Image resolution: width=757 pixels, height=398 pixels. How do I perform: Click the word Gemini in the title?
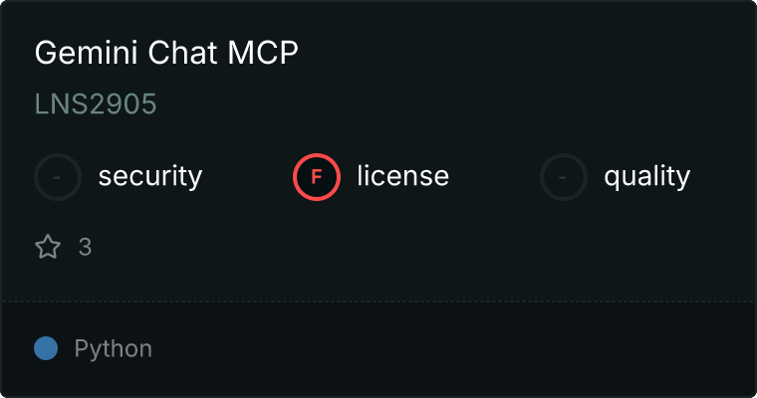pos(87,52)
